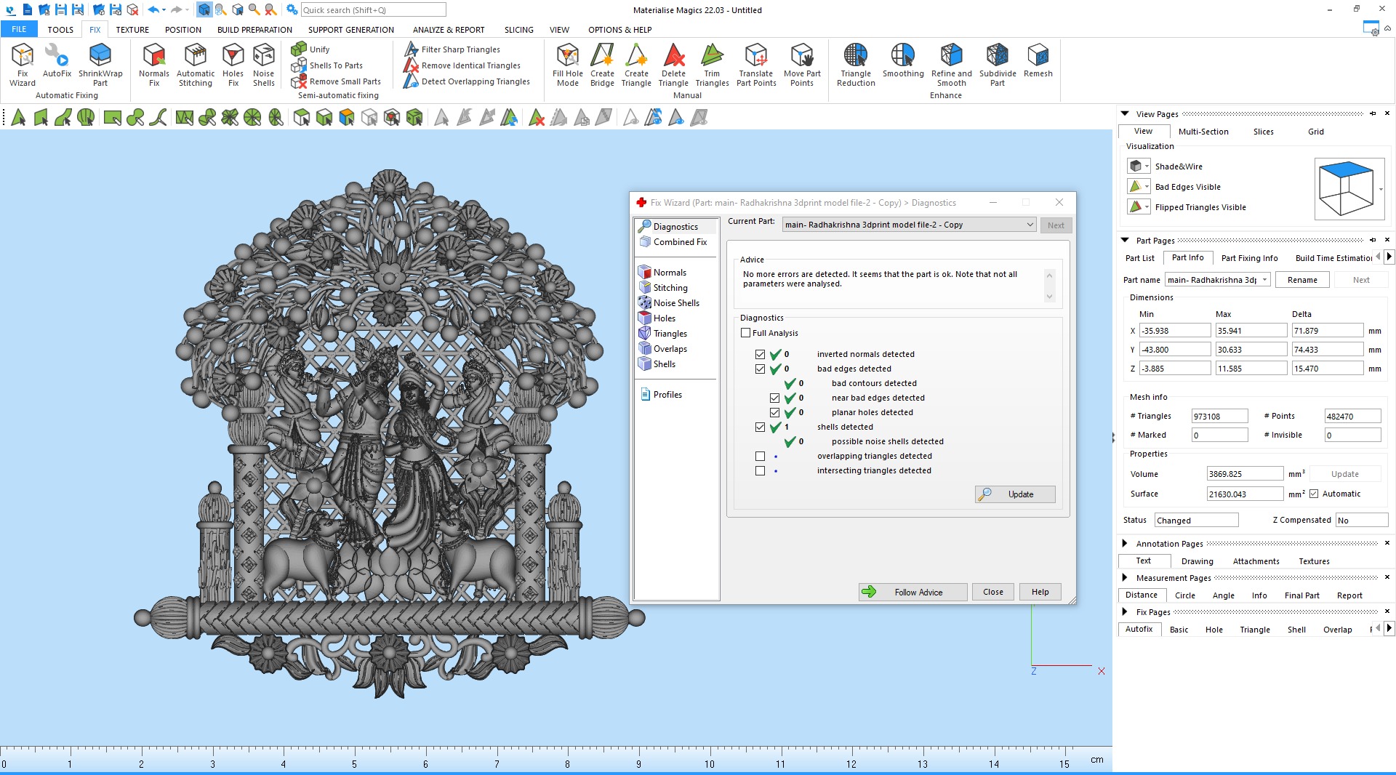Run AutoFix on the part
Viewport: 1396px width, 775px height.
pos(57,60)
